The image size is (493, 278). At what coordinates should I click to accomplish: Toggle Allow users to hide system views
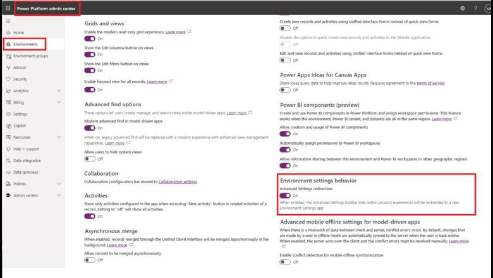pyautogui.click(x=90, y=159)
